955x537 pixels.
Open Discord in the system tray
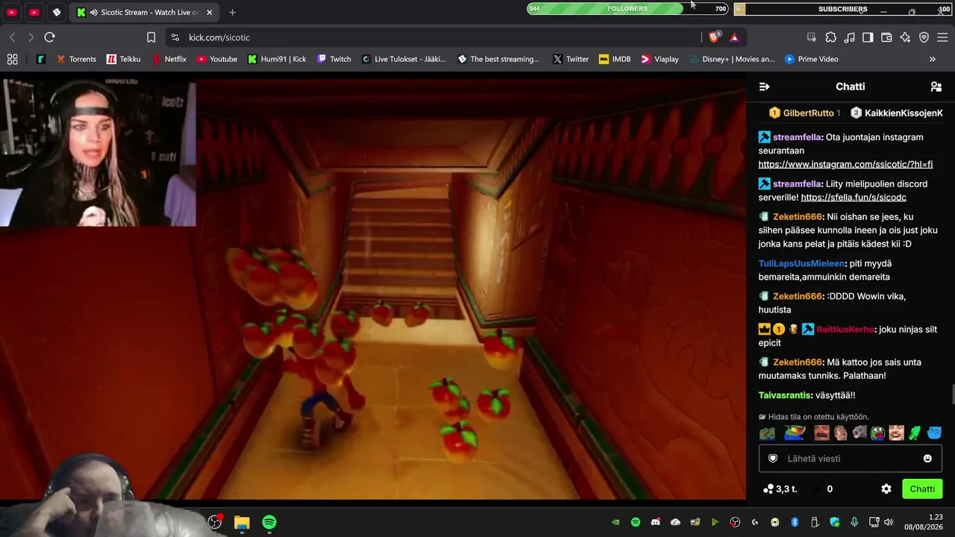(x=655, y=522)
